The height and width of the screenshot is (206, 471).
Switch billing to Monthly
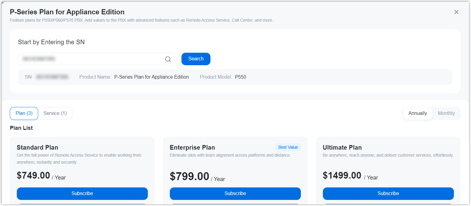click(446, 113)
